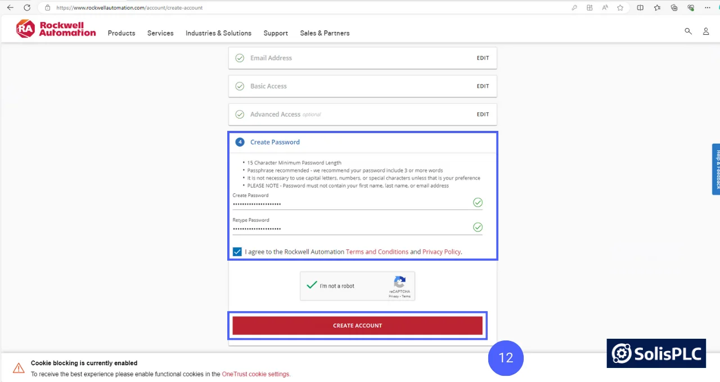Open the Industries & Solutions menu
Image resolution: width=720 pixels, height=382 pixels.
tap(218, 33)
